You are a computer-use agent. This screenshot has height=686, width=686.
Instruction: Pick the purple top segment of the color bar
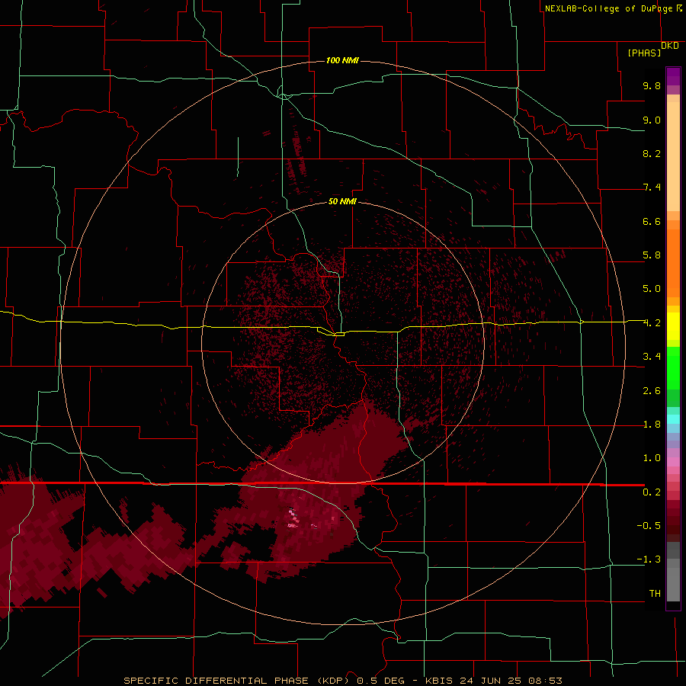(x=673, y=76)
